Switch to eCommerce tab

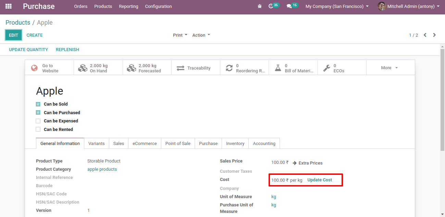145,143
